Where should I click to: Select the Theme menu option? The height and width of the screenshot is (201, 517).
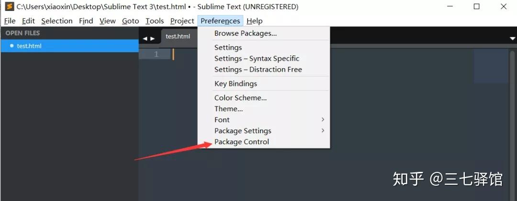[x=228, y=109]
